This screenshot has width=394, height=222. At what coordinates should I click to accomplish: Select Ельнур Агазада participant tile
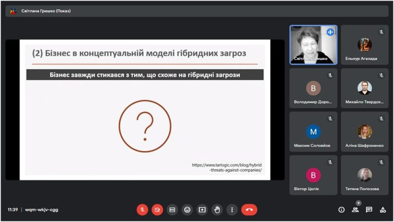(x=365, y=45)
